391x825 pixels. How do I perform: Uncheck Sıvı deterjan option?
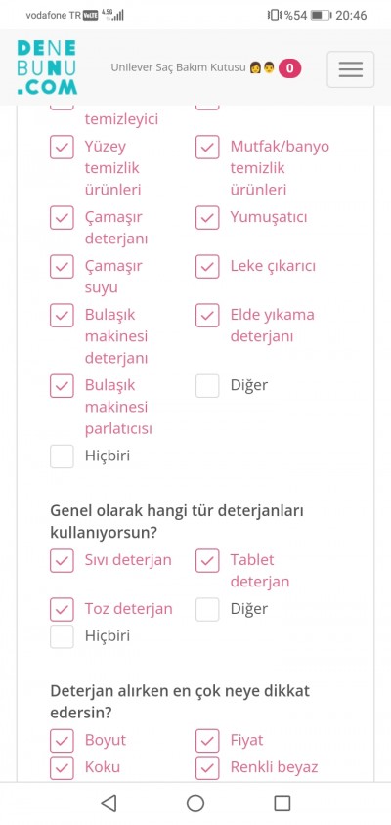pos(62,560)
